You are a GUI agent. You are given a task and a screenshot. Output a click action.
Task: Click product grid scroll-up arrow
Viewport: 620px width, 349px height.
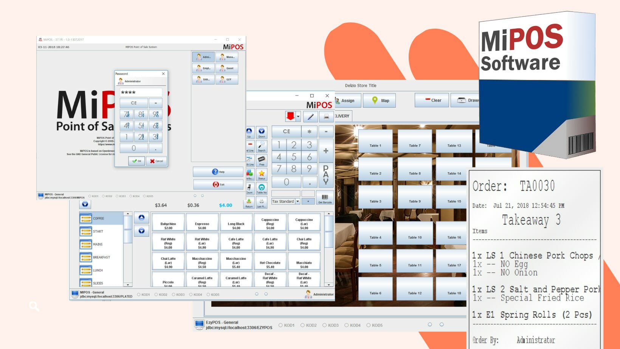(x=329, y=214)
